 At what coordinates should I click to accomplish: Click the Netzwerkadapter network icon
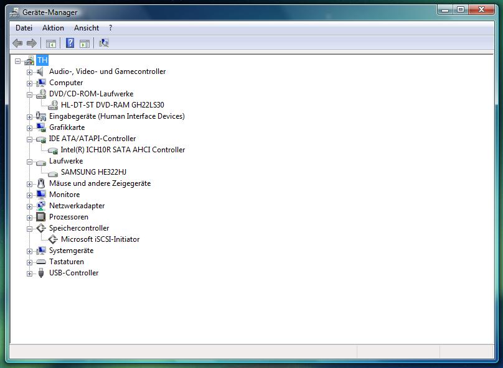tap(40, 206)
